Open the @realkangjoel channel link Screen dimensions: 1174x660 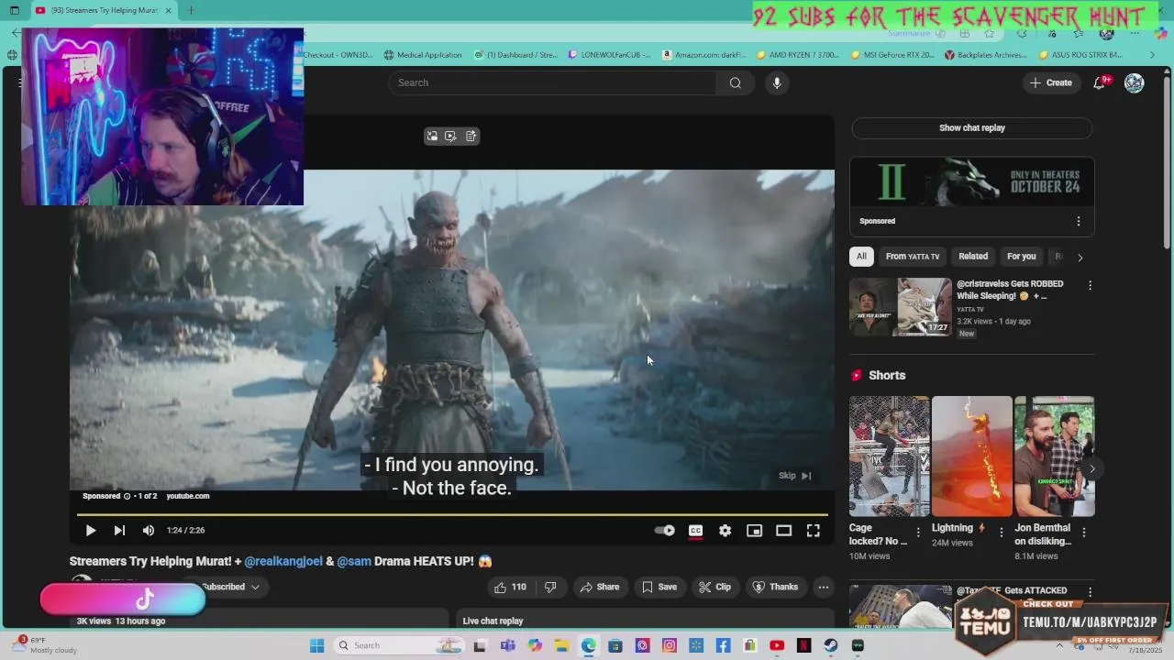[x=283, y=561]
